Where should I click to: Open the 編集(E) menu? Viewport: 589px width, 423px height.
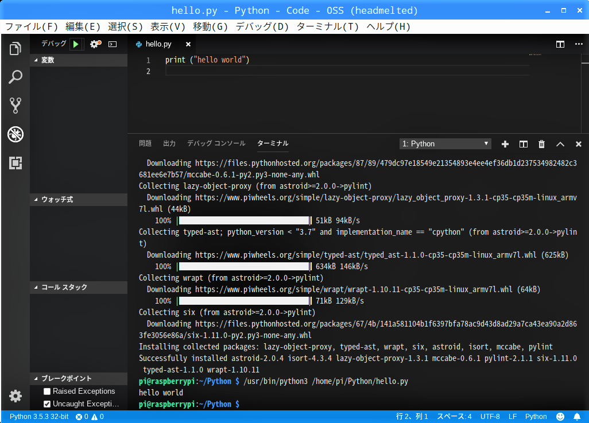83,26
